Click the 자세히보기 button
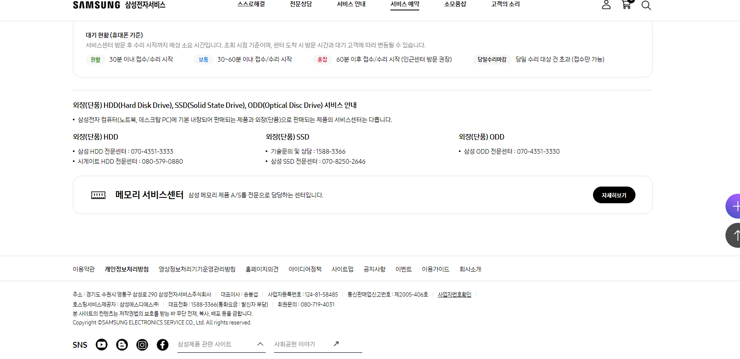Viewport: 740px width, 359px height. (x=614, y=195)
